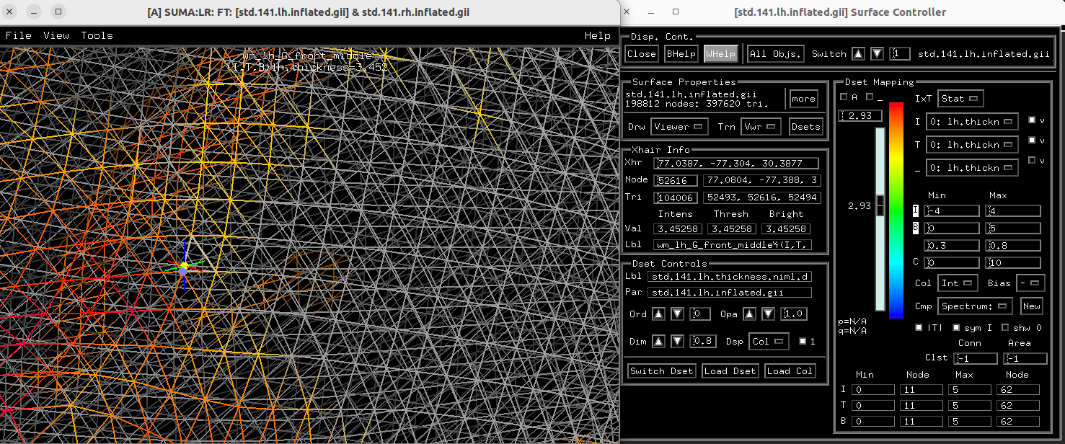Toggle the sym I checkbox
The image size is (1065, 444).
tap(956, 328)
